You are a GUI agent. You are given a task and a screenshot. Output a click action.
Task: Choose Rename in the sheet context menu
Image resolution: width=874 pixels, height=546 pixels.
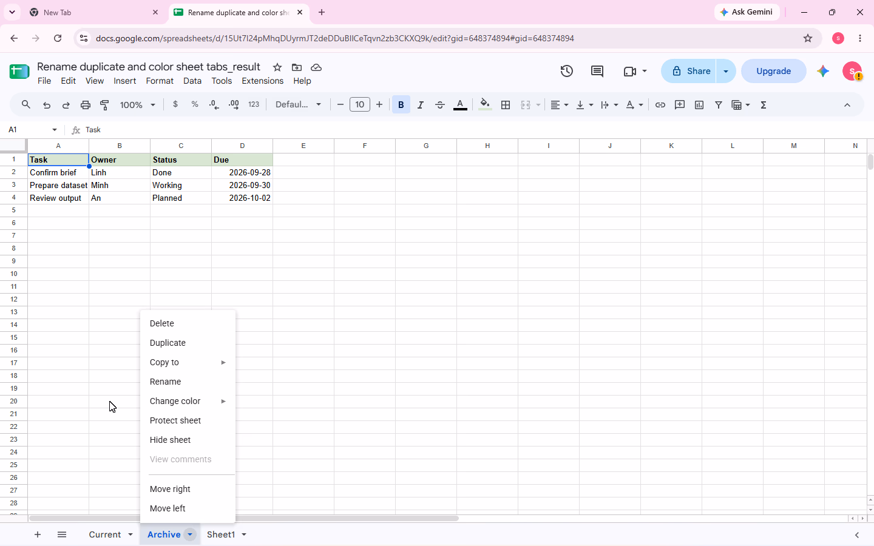[x=188, y=382]
